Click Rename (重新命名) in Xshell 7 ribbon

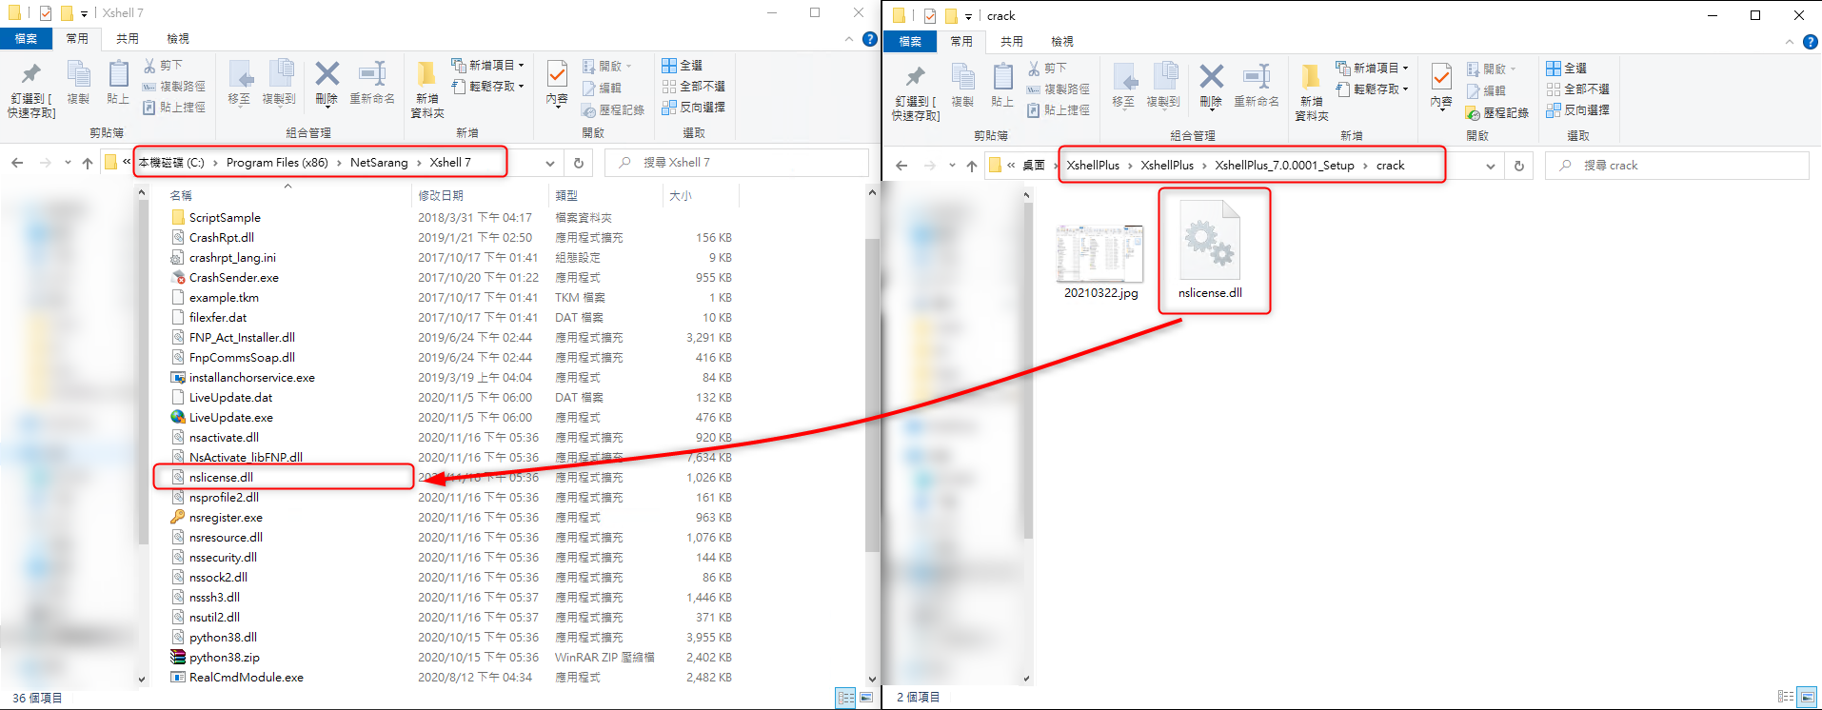(372, 83)
